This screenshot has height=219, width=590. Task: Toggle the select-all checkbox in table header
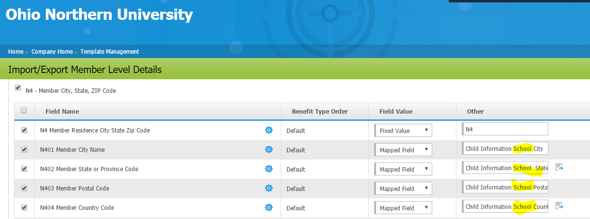pos(24,111)
